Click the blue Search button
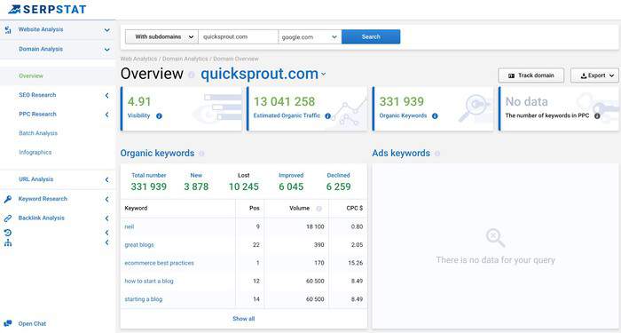 point(371,37)
